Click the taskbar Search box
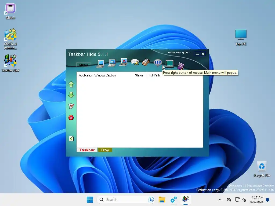275x206 pixels. (x=126, y=200)
